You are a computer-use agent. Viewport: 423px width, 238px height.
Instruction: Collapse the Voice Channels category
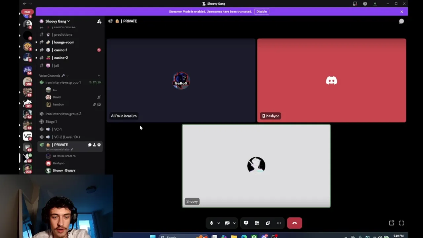[54, 76]
